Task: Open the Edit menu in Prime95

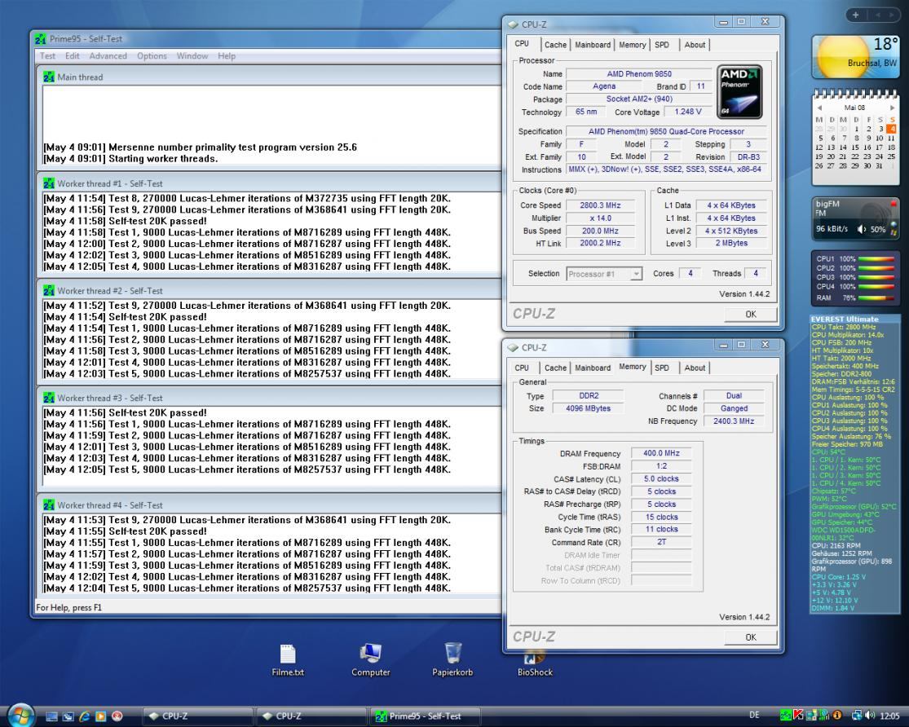Action: (72, 55)
